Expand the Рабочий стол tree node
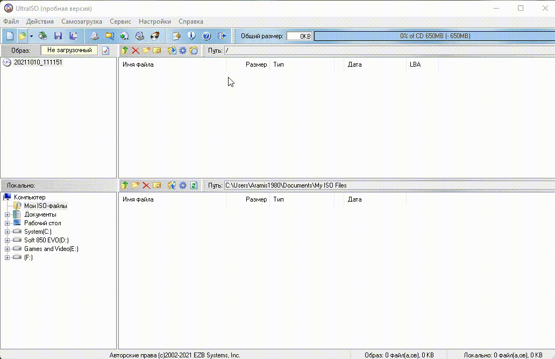The height and width of the screenshot is (359, 555). tap(7, 223)
